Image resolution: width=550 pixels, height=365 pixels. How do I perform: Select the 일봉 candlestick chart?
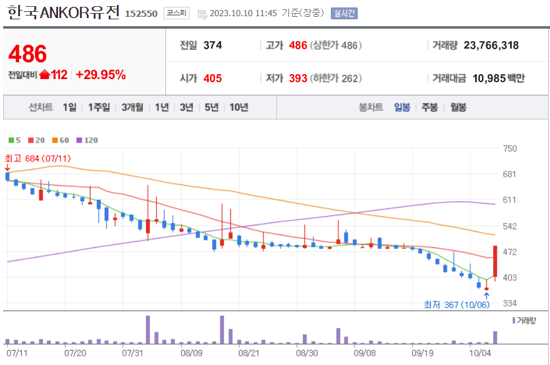(x=402, y=107)
